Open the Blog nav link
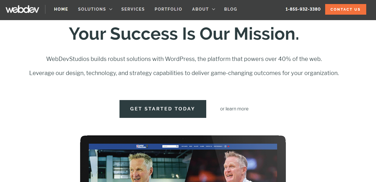Screen dimensions: 376x182 [231, 9]
